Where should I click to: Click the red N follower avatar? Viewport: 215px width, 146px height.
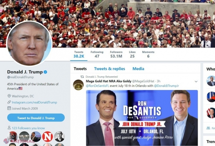(48, 137)
